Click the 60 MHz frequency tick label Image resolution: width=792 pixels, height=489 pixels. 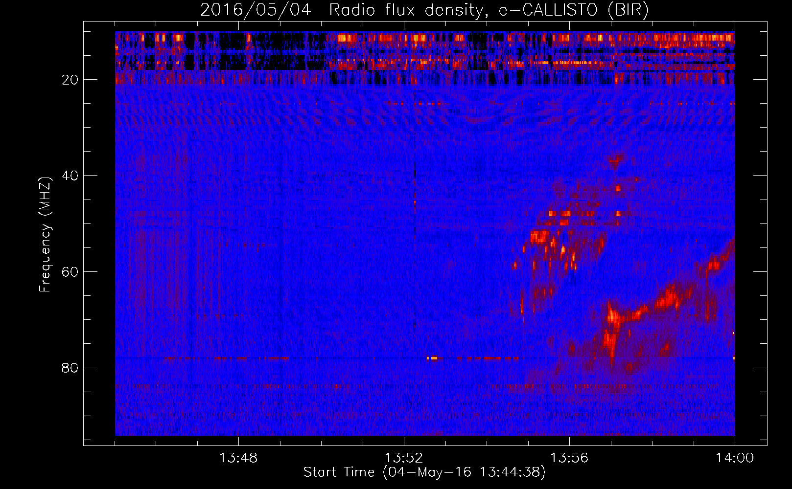tap(70, 272)
